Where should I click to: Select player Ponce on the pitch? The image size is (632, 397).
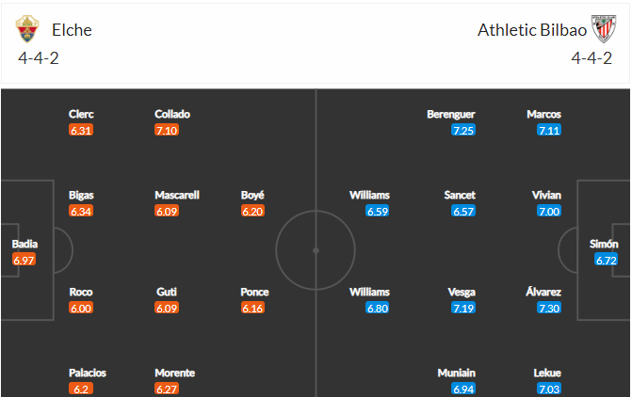pyautogui.click(x=254, y=292)
